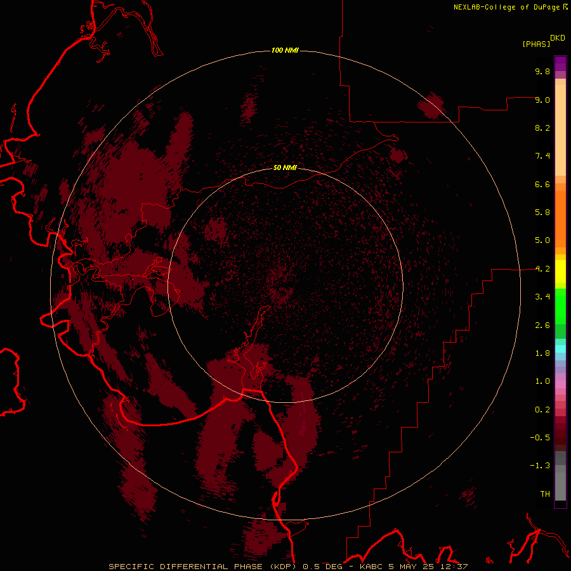Click the 0.2 scale value

[x=542, y=410]
